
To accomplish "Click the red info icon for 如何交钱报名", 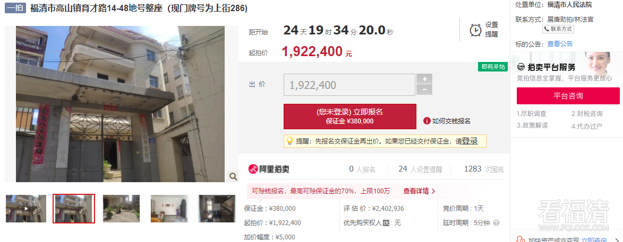I will 426,121.
